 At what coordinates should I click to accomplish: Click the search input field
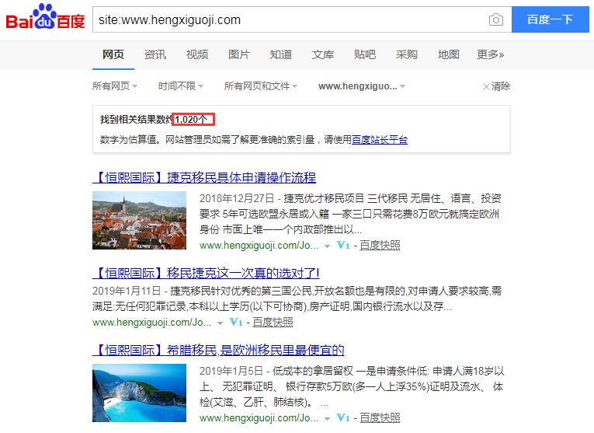tap(290, 19)
